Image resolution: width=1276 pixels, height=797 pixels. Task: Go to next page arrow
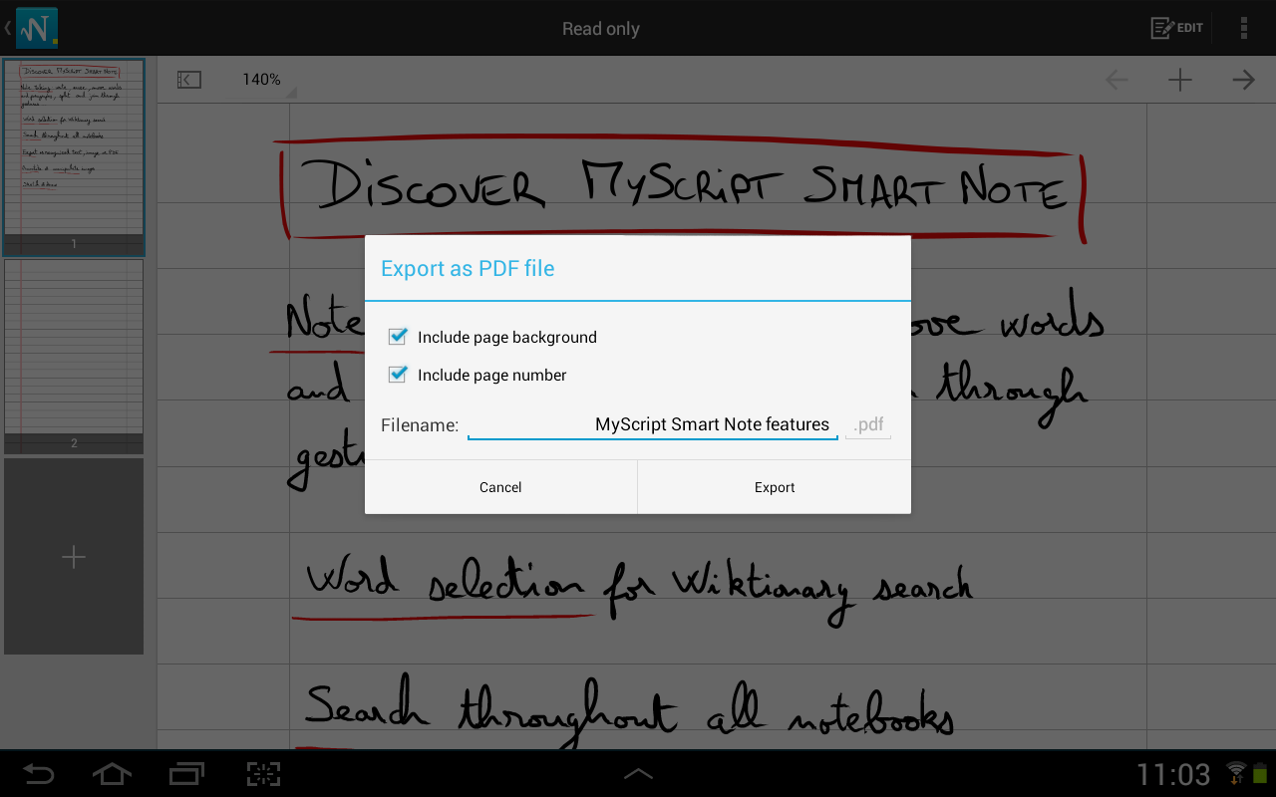pyautogui.click(x=1243, y=80)
